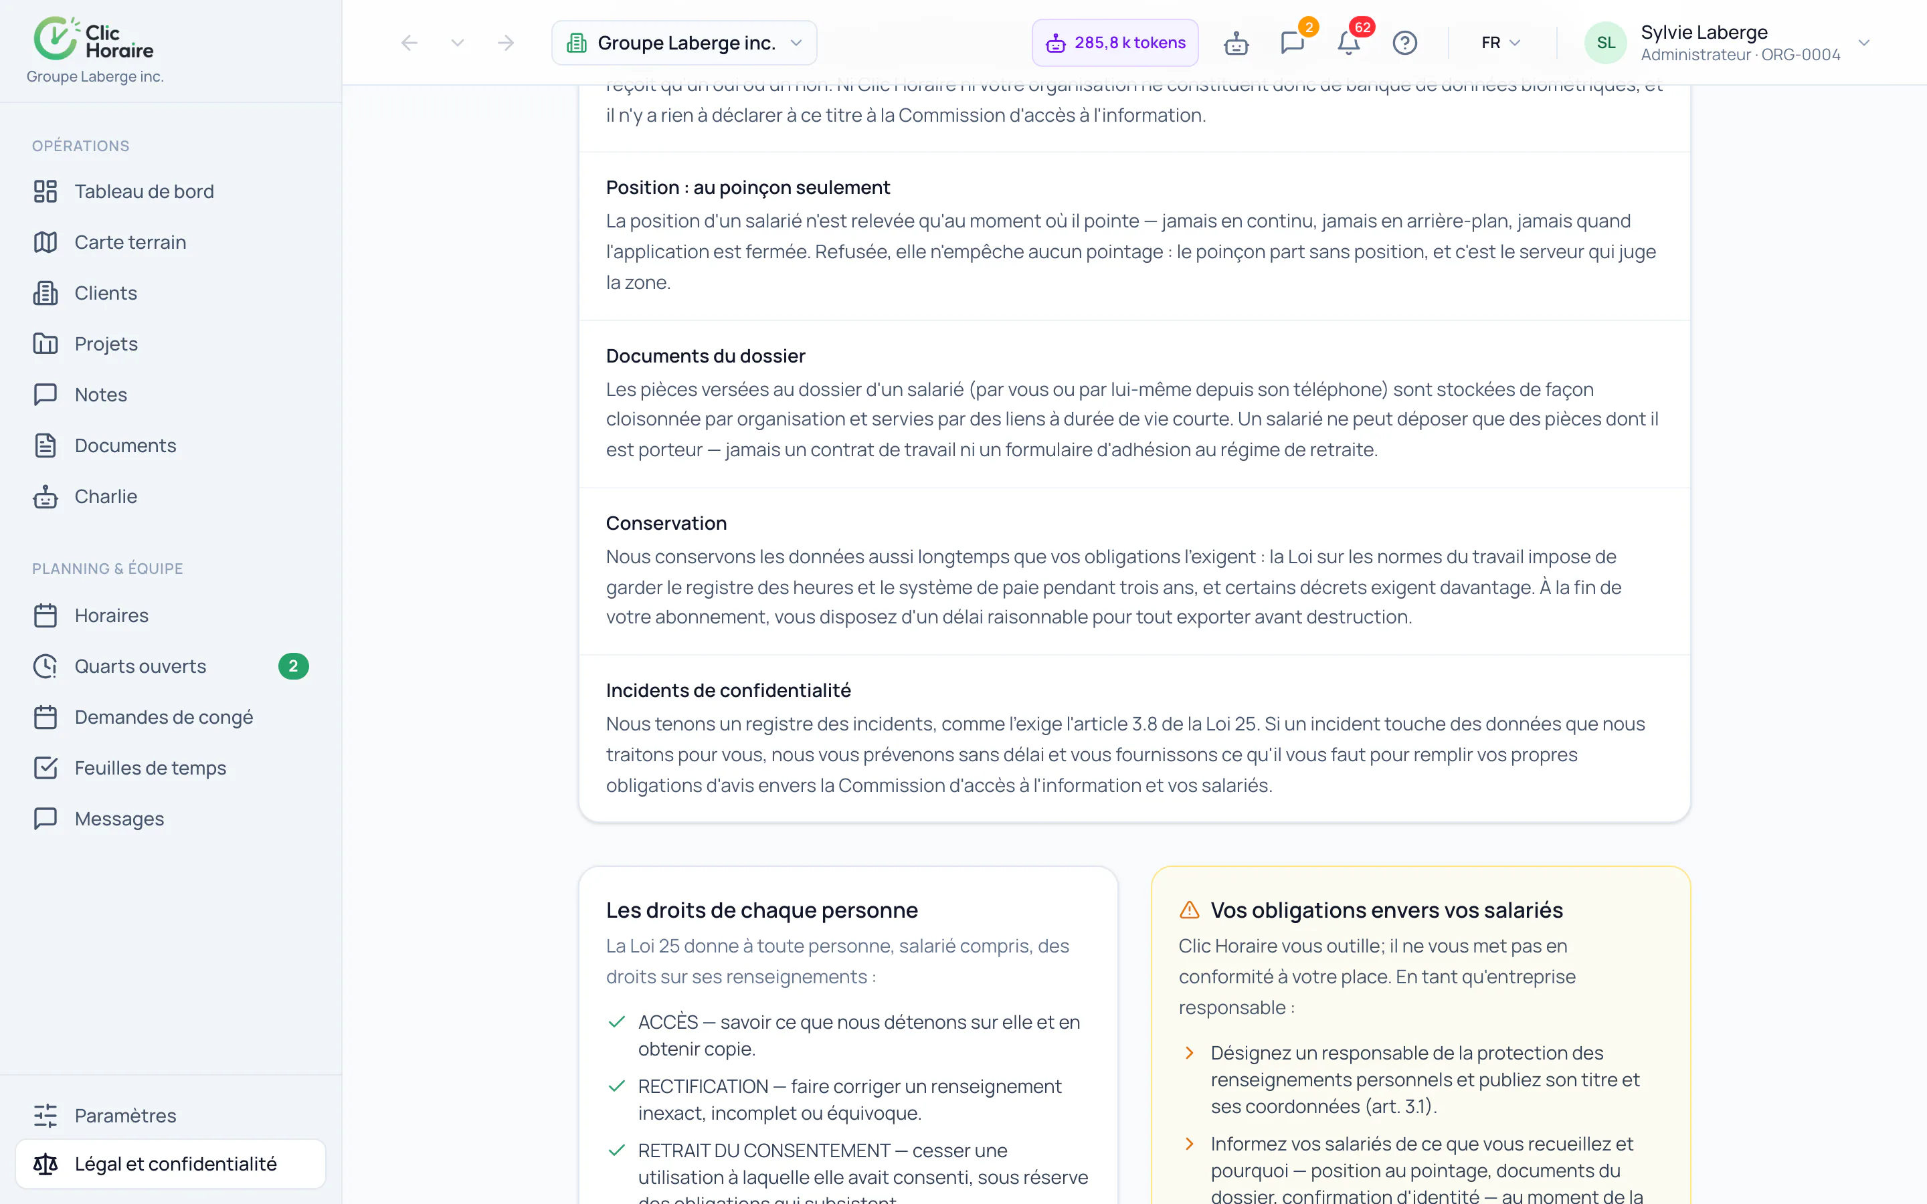
Task: Click the Paramètres sliders icon
Action: pyautogui.click(x=45, y=1116)
